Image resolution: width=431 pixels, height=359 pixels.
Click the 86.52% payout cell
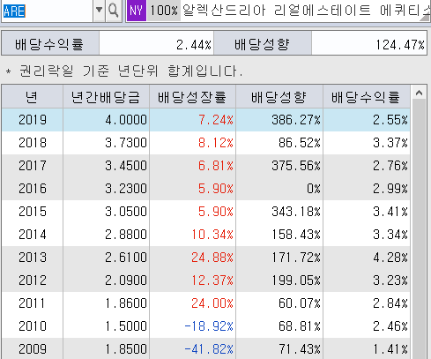click(279, 143)
